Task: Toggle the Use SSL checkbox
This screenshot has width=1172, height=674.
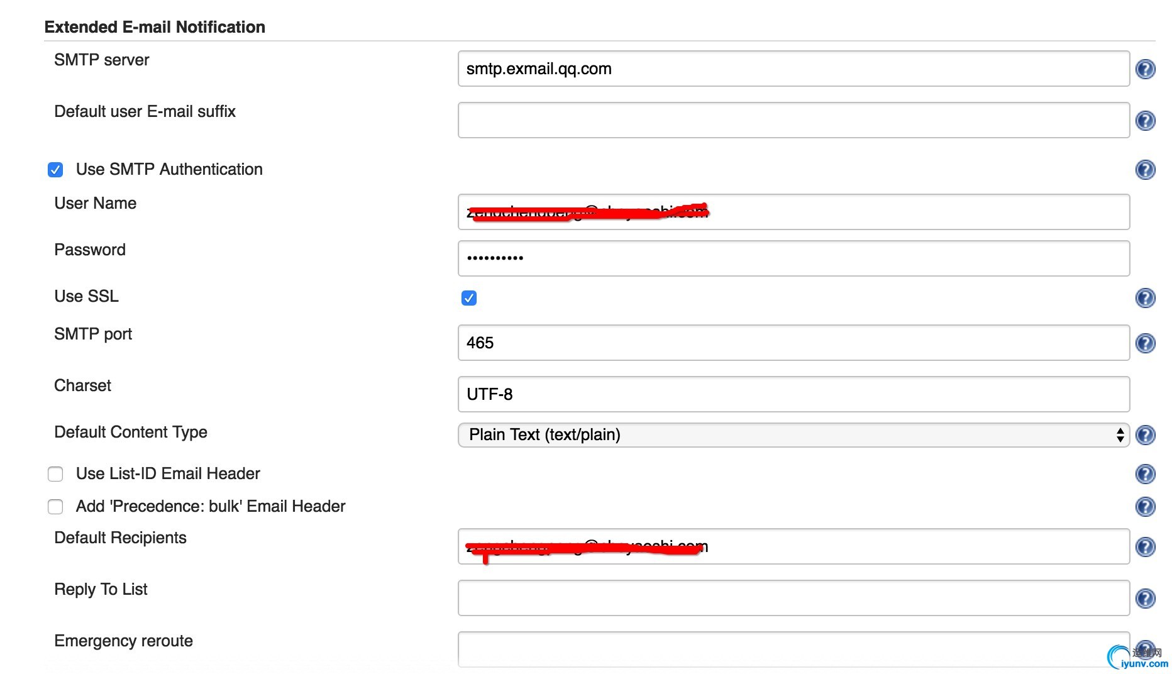Action: click(x=469, y=298)
